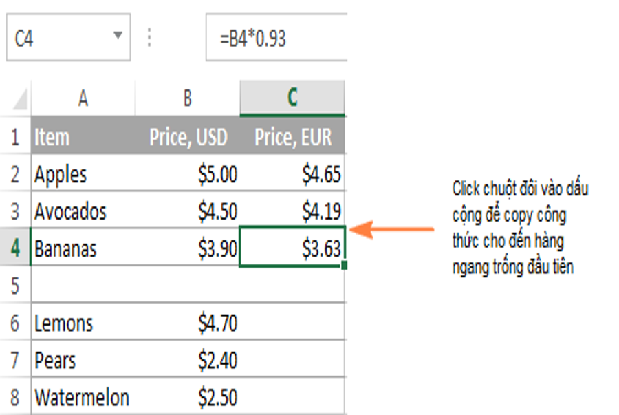Open the Name Box dropdown arrow
This screenshot has height=415, width=619.
pos(118,36)
